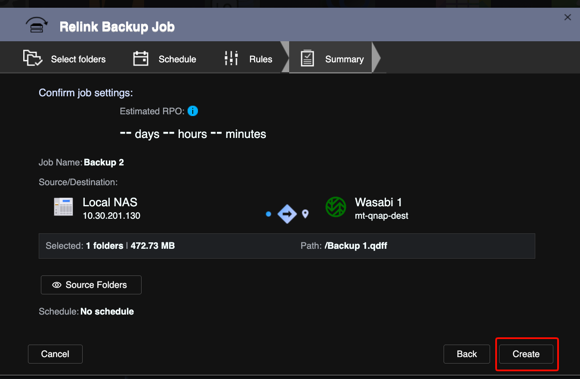Click the 'No schedule' value
The image size is (580, 379).
pyautogui.click(x=107, y=312)
